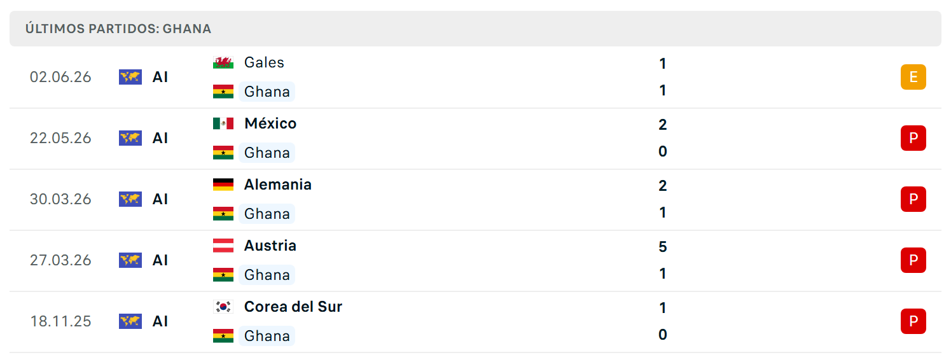Screen dimensions: 951x362
Task: Click the red P badge for Corea del Sur match
Action: pyautogui.click(x=913, y=321)
